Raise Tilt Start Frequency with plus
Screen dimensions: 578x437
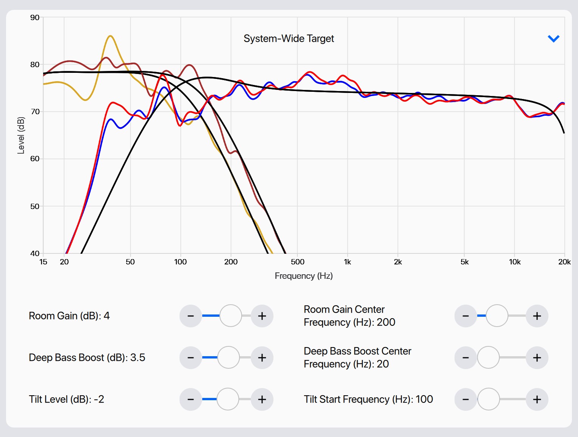pos(537,399)
